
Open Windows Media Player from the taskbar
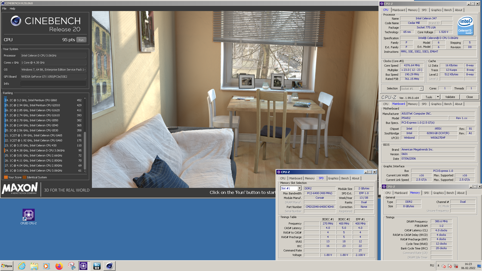tap(46, 266)
